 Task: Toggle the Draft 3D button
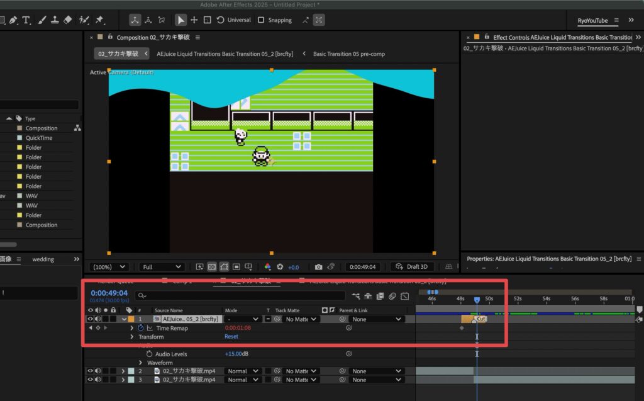[x=413, y=267]
